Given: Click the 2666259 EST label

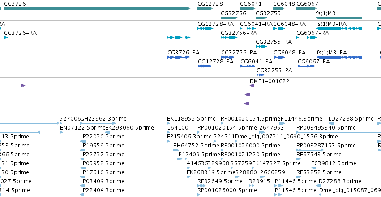Looking at the screenshot, I should tap(272, 172).
